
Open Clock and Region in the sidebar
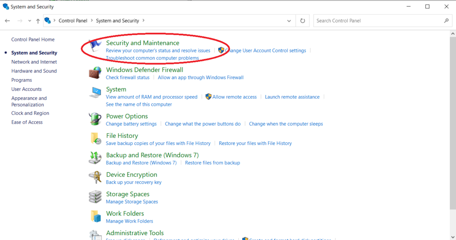(30, 113)
